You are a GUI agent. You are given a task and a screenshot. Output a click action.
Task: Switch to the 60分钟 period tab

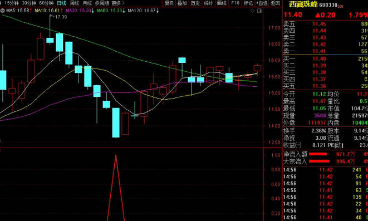(x=46, y=3)
